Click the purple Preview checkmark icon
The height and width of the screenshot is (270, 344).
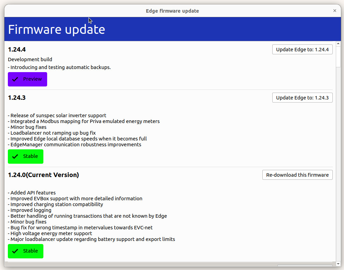pyautogui.click(x=15, y=79)
